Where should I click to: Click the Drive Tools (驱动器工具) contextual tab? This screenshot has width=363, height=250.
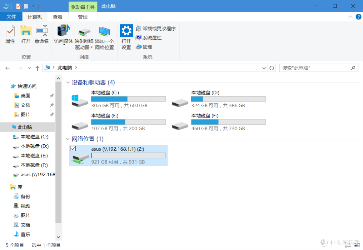pos(83,7)
